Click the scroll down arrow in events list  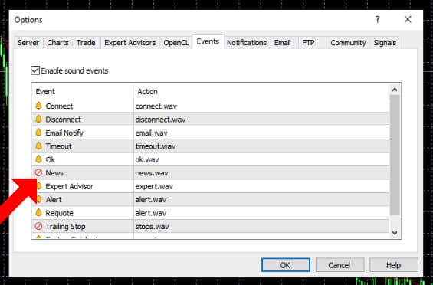point(395,233)
